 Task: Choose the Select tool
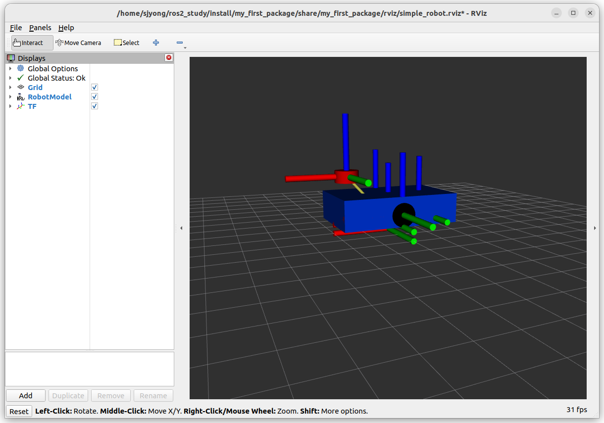coord(127,43)
